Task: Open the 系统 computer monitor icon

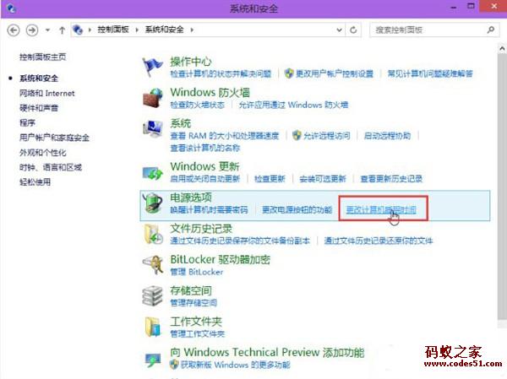Action: coord(153,129)
